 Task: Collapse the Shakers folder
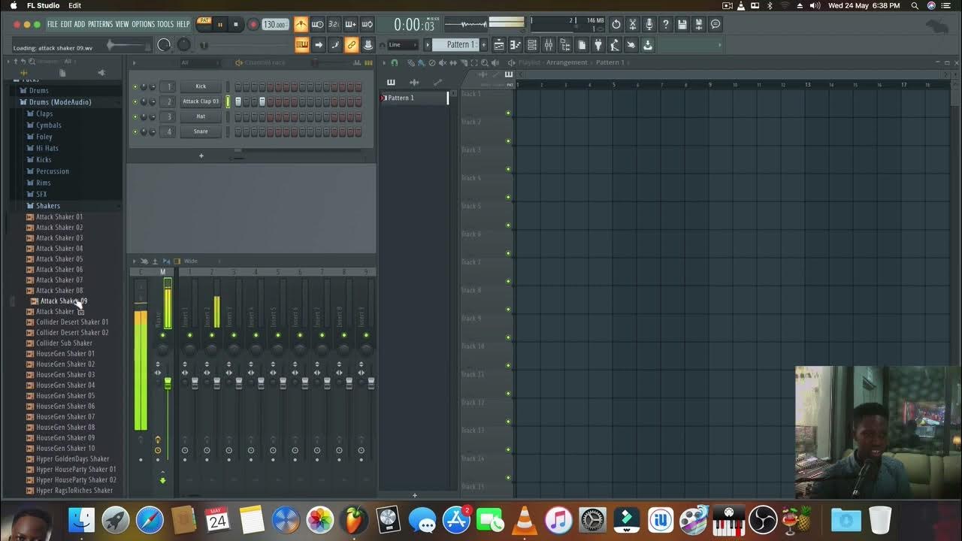click(47, 206)
